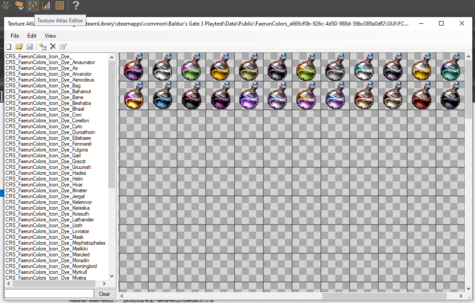Save the atlas with the floppy disk icon
Viewport: 475px width, 303px height.
pos(29,47)
